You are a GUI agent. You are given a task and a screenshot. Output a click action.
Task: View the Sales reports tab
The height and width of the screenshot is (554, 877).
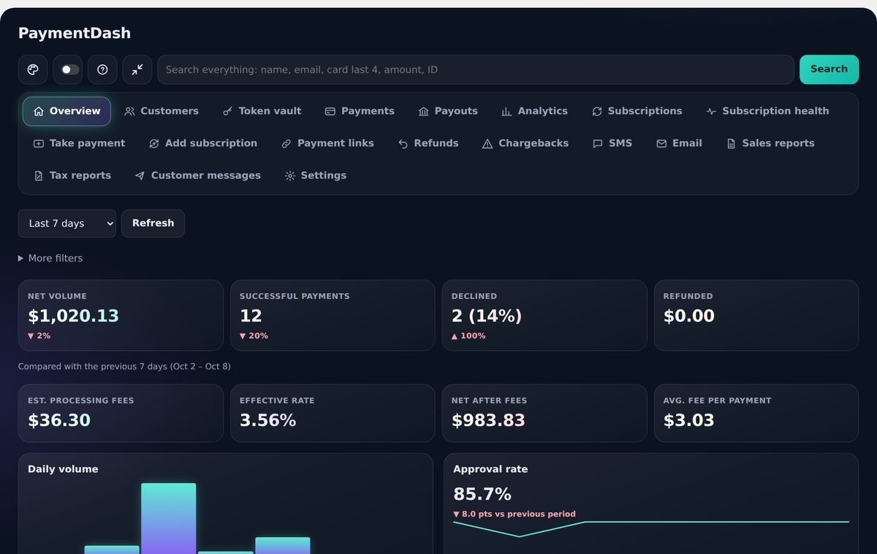pyautogui.click(x=770, y=143)
